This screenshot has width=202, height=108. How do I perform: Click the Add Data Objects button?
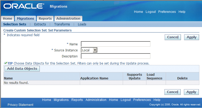(x=22, y=69)
